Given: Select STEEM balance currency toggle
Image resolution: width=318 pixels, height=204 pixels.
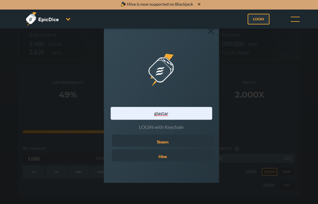Looking at the screenshot, I should (269, 172).
